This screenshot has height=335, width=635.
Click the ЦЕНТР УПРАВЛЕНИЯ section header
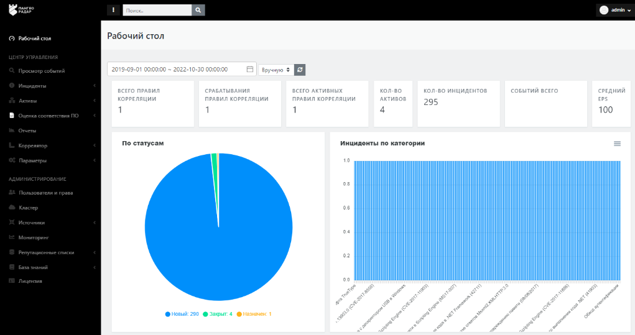tap(33, 57)
